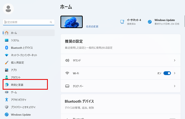Click the オン label beside Wi-Fi toggle
185x119 pixels.
point(159,73)
